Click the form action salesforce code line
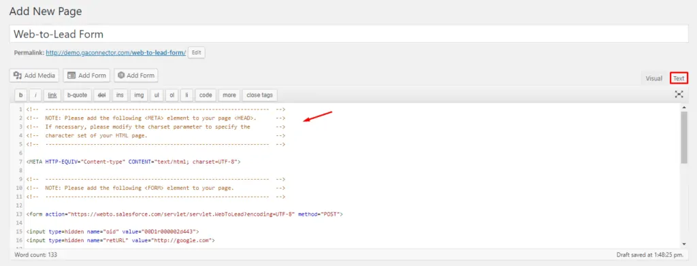The height and width of the screenshot is (266, 697). click(x=184, y=214)
